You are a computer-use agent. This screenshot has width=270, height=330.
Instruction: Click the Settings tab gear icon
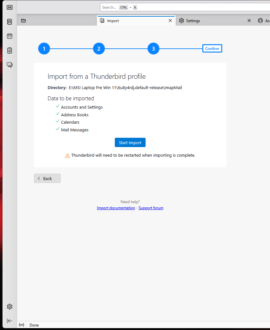181,21
